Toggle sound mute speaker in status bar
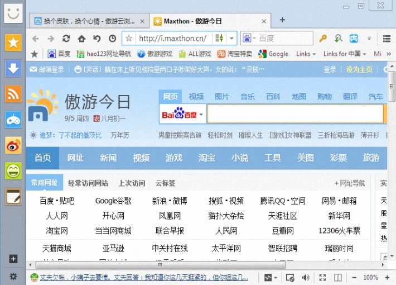 [305, 278]
